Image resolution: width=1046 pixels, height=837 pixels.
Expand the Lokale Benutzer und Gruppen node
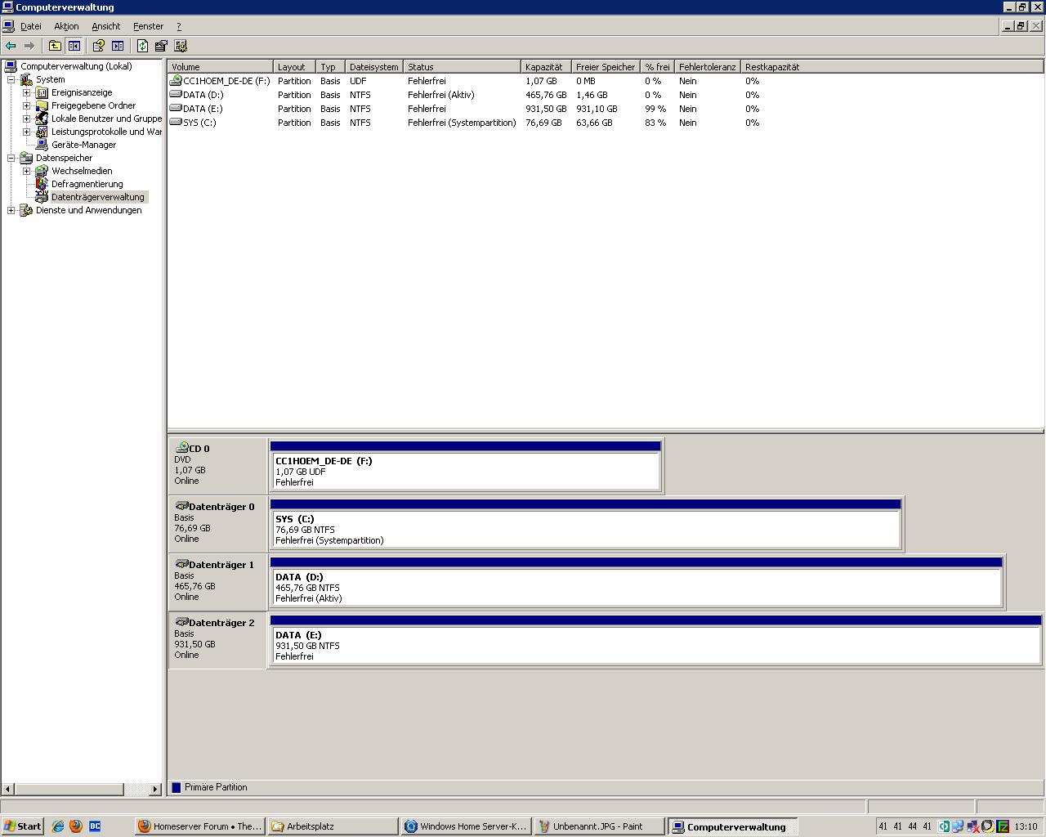(27, 119)
